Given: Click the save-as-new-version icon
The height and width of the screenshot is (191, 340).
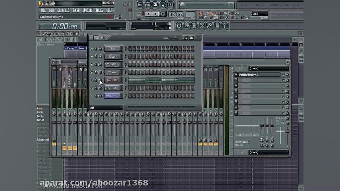Looking at the screenshot, I should 187,26.
